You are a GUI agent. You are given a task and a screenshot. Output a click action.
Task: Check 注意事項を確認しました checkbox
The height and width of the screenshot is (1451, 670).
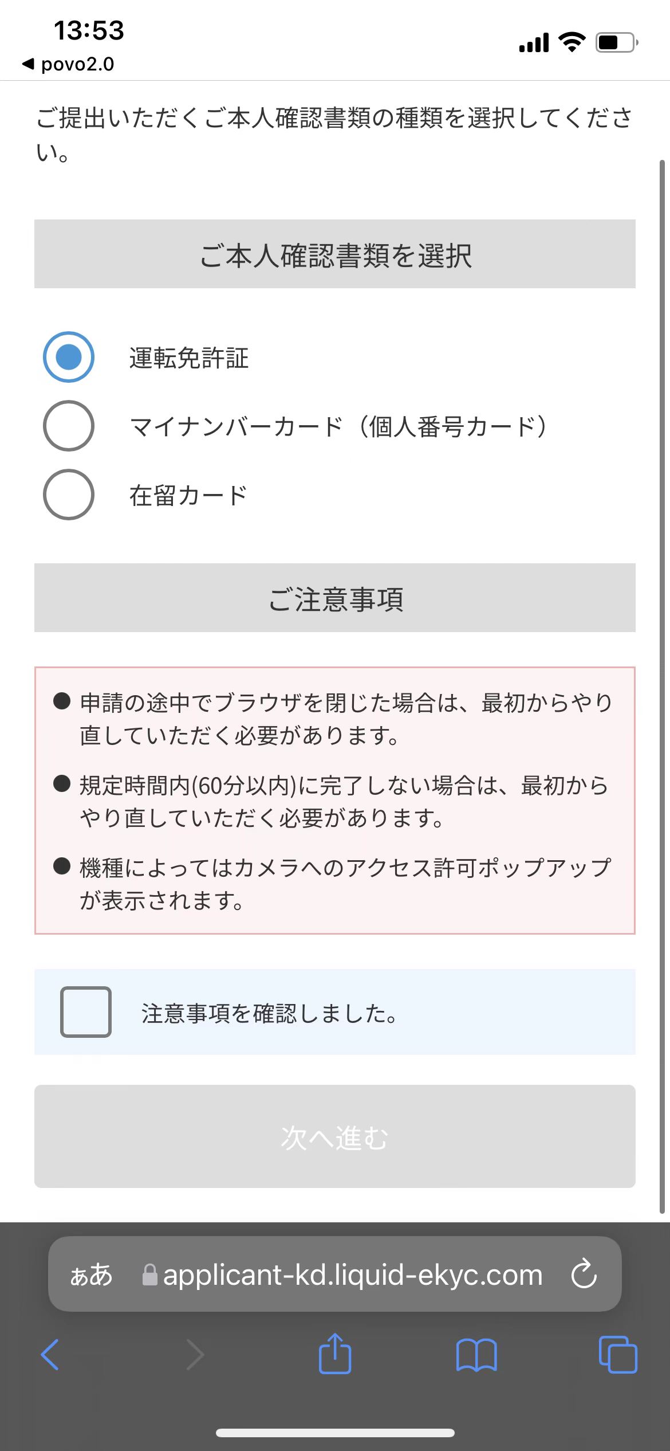(x=86, y=1012)
